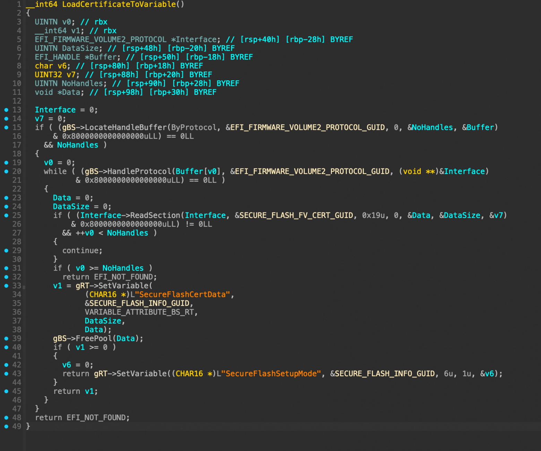Click the blue dot beside line 33
541x451 pixels.
[x=6, y=286]
